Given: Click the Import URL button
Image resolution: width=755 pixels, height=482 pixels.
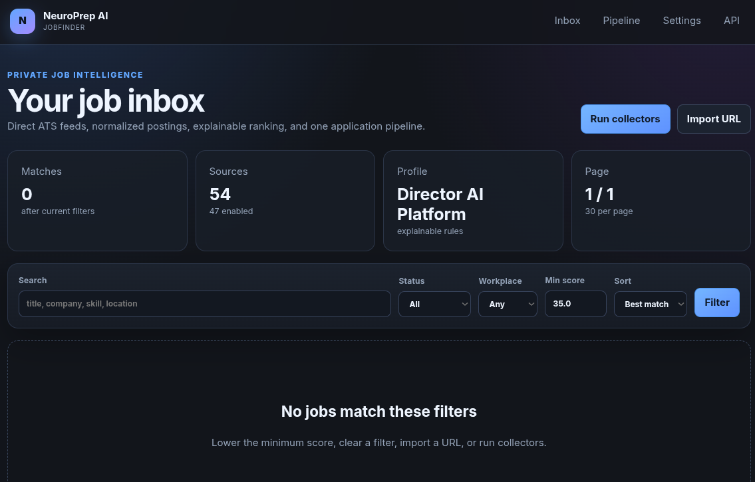Looking at the screenshot, I should pyautogui.click(x=714, y=119).
